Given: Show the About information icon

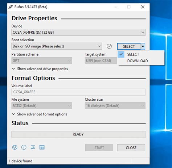Looking at the screenshot, I should [x=24, y=147].
